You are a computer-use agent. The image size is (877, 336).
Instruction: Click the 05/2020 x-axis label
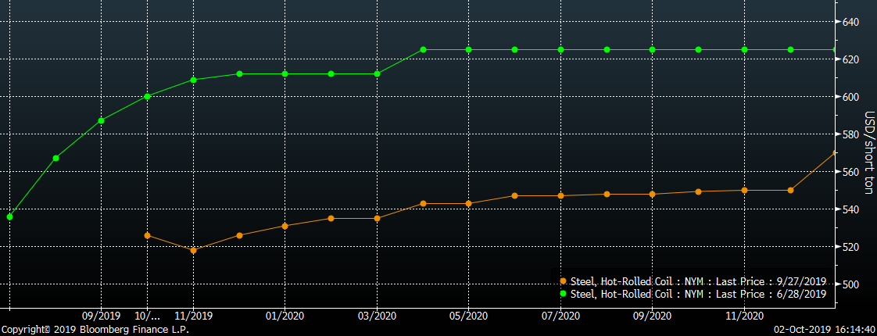click(x=468, y=316)
